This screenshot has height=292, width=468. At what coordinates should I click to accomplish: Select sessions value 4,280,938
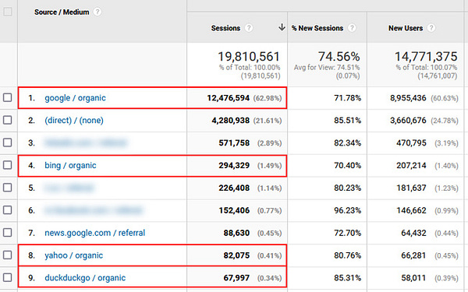[230, 121]
